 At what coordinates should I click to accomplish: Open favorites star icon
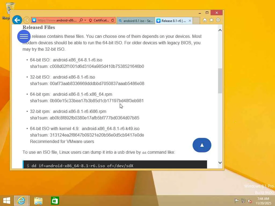(212, 20)
